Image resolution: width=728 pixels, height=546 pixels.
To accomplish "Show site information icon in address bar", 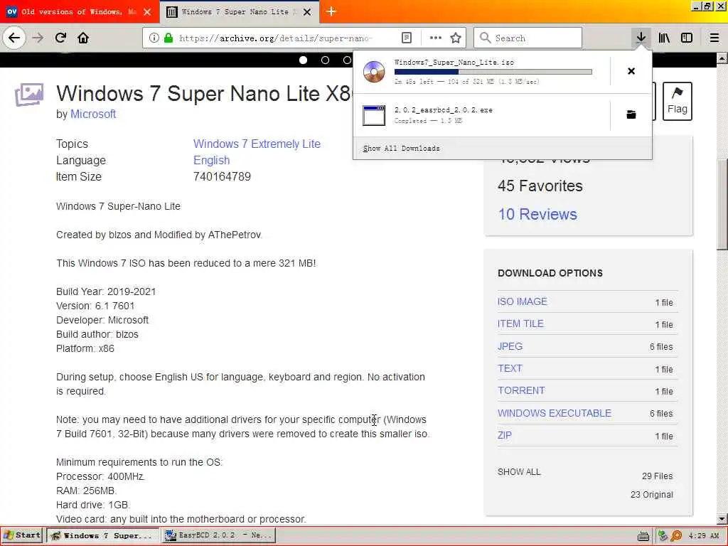I will click(x=154, y=38).
